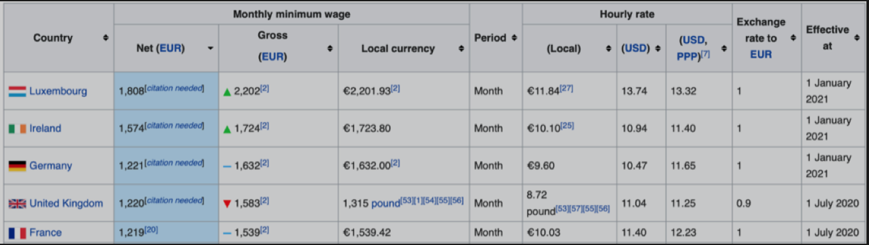
Task: Open the France country link
Action: (46, 232)
